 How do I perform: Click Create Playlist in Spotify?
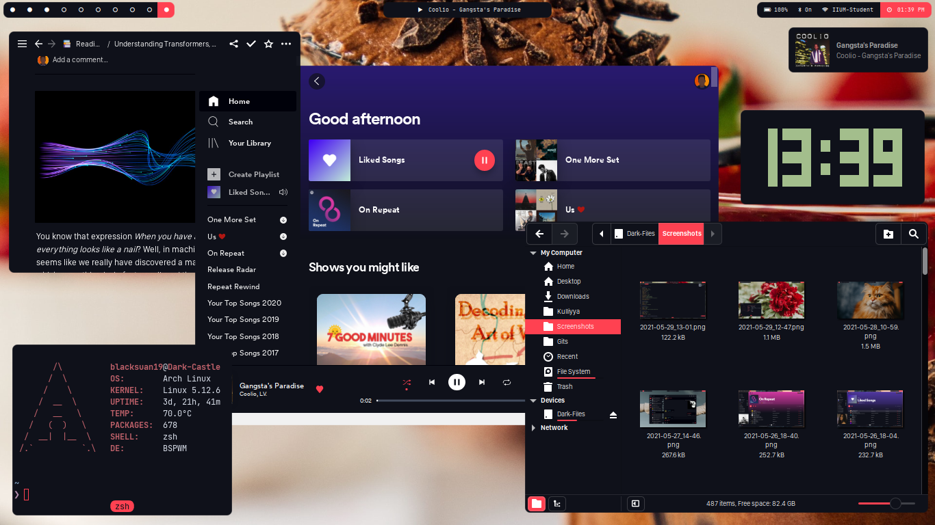click(x=253, y=174)
